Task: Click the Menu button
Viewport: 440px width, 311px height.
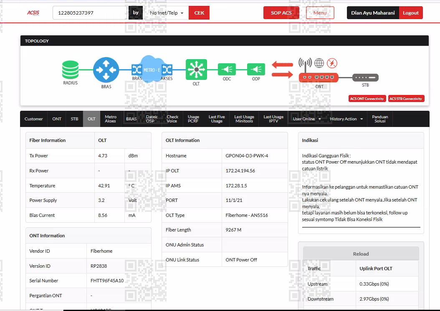Action: [x=320, y=13]
